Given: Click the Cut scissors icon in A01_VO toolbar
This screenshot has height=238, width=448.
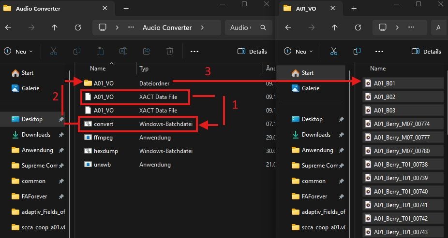Looking at the screenshot, I should (333, 52).
